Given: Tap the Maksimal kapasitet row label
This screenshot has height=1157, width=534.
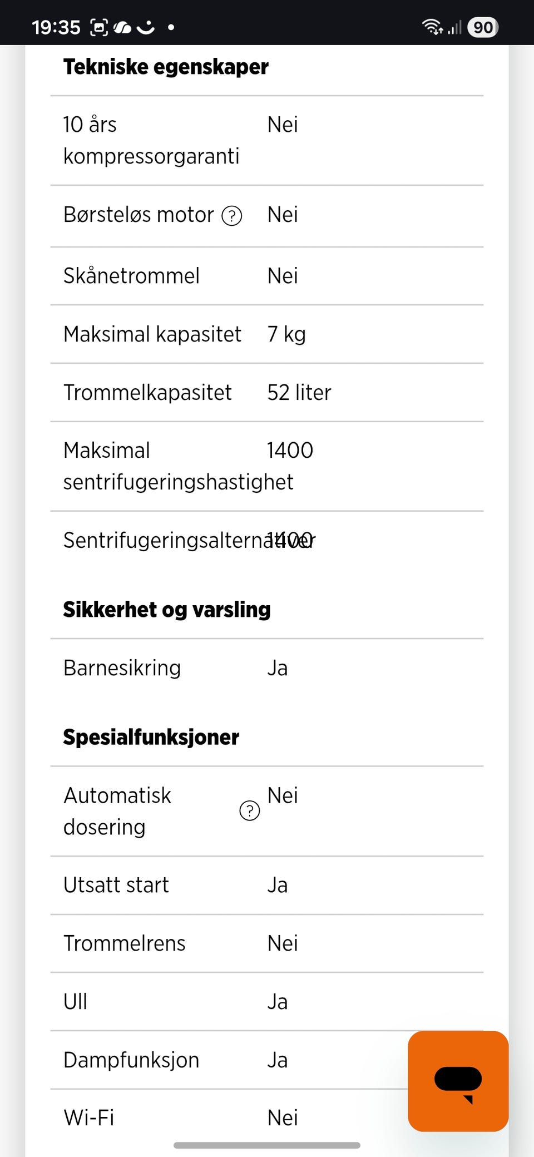Looking at the screenshot, I should (x=152, y=334).
